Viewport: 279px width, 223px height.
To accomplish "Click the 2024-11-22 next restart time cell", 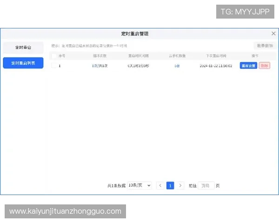I will point(216,66).
